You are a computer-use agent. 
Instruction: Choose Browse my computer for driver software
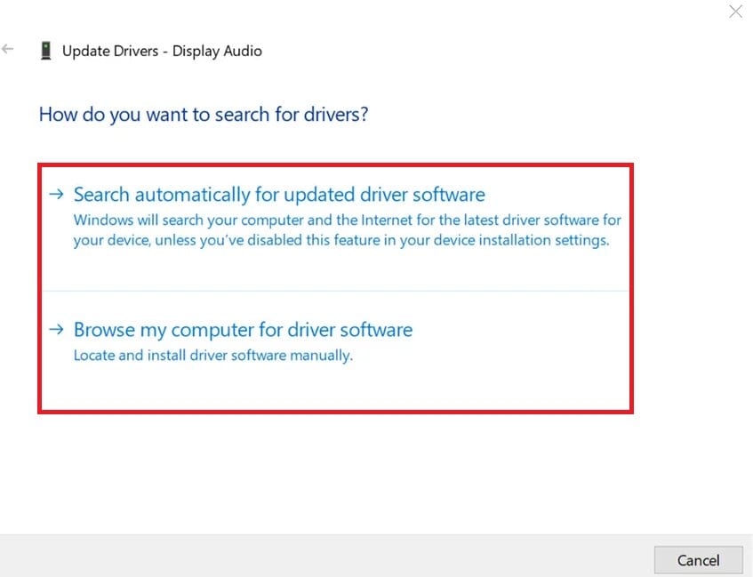pos(242,329)
